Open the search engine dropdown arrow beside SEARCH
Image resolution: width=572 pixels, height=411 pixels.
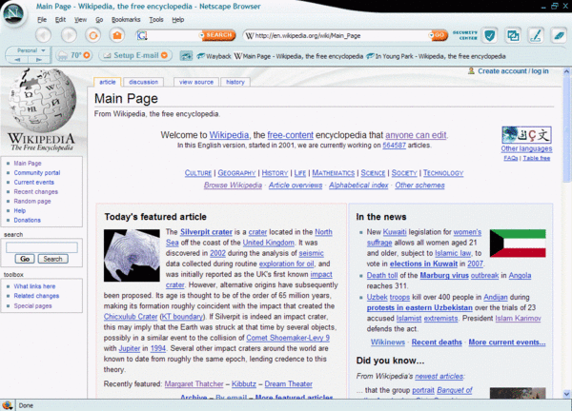202,35
